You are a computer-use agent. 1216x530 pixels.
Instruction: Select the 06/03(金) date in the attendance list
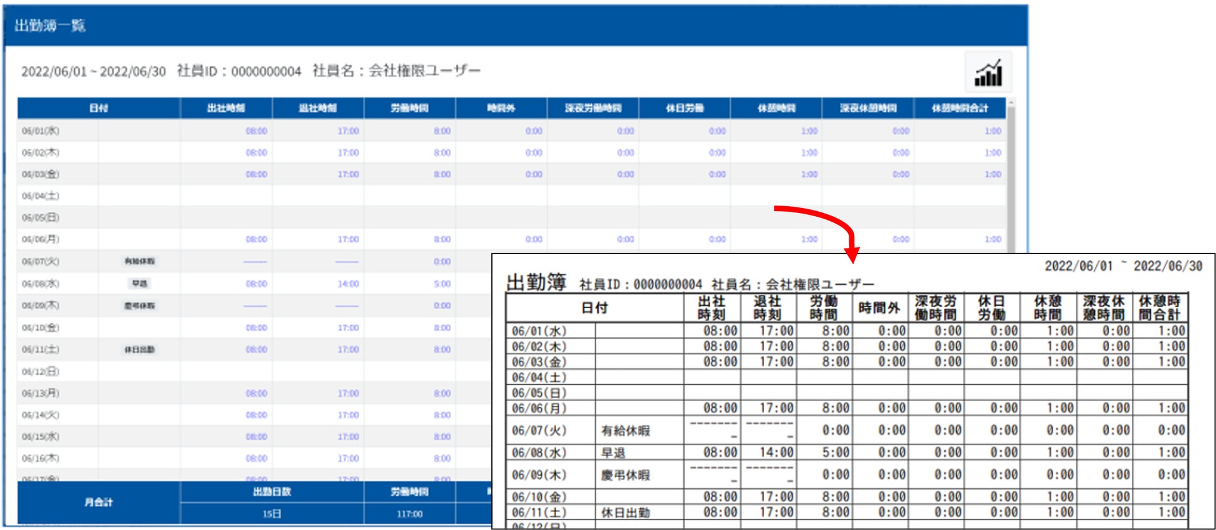41,174
